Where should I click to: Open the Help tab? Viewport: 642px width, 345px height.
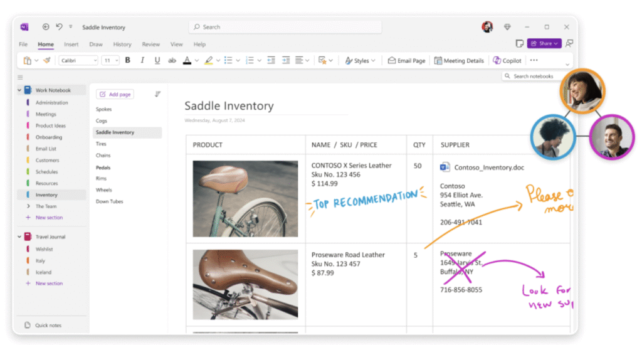pyautogui.click(x=199, y=45)
